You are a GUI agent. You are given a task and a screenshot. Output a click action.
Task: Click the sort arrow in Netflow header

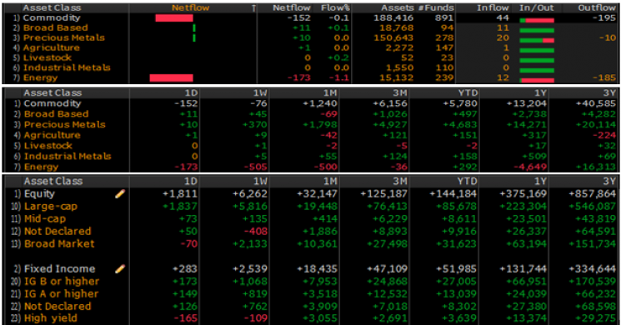pos(253,8)
